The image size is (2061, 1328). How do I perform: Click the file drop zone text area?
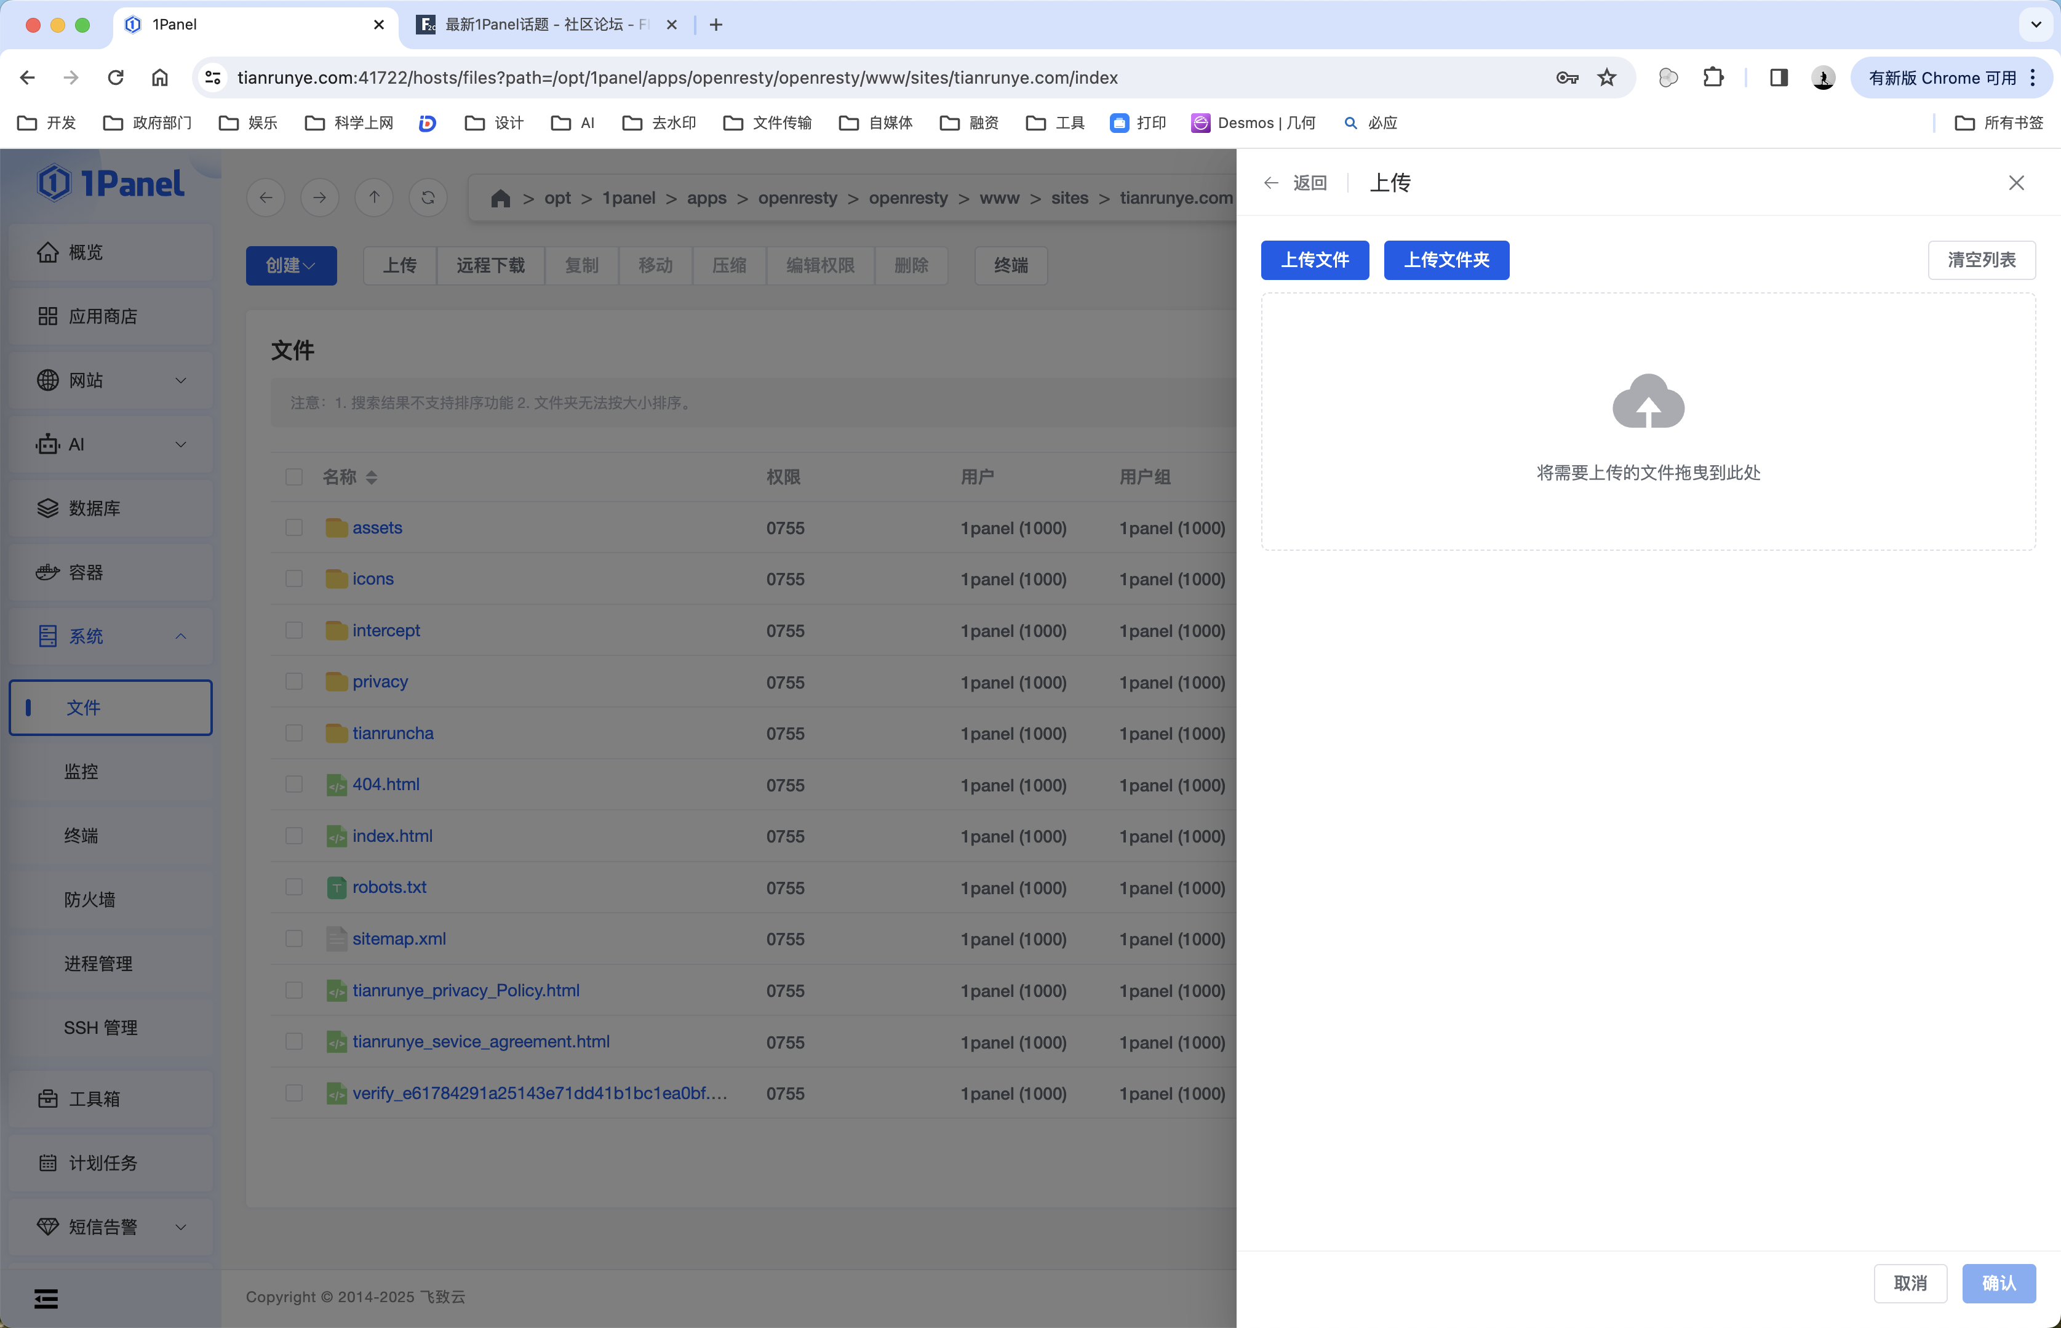(1648, 473)
